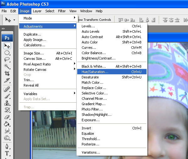Distribute top edges icon
The height and width of the screenshot is (159, 188).
[x=165, y=20]
